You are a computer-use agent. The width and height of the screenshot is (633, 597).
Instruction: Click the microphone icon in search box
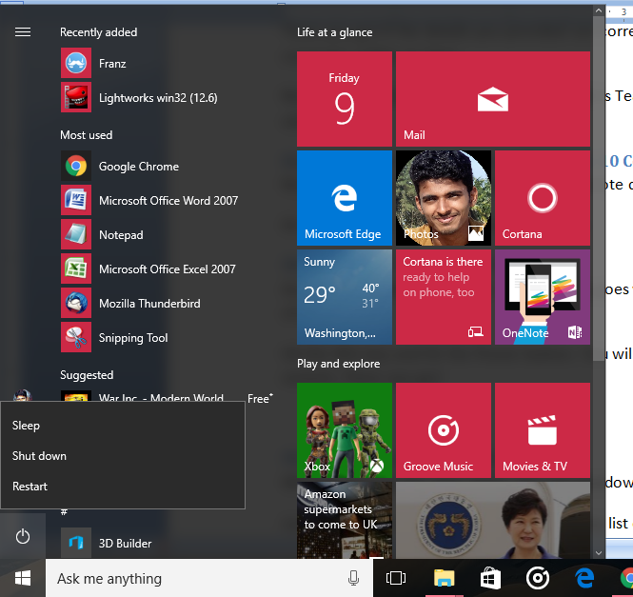[353, 578]
